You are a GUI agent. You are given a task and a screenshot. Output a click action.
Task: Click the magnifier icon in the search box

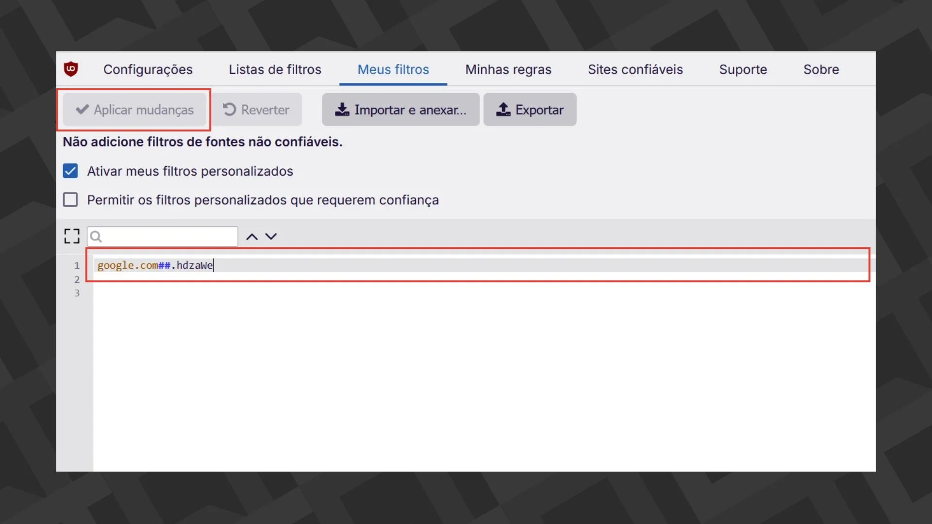click(96, 236)
